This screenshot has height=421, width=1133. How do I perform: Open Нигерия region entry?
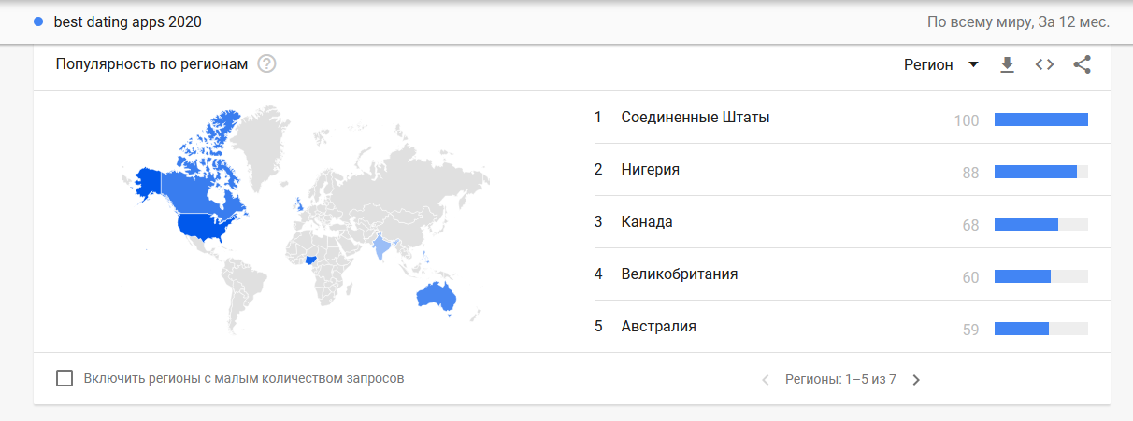coord(841,170)
